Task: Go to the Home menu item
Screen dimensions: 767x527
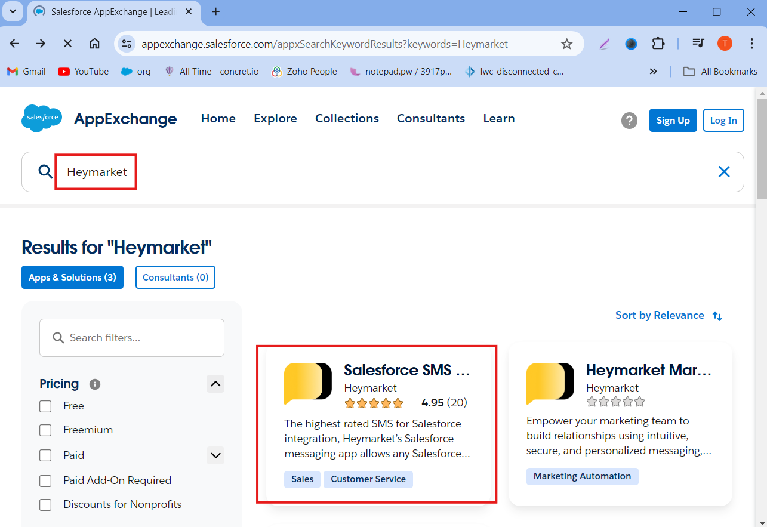Action: pyautogui.click(x=218, y=118)
